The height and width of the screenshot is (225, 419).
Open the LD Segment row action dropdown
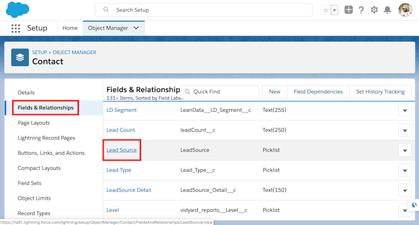point(405,111)
